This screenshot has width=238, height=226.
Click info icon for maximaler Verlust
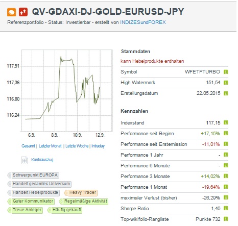[226, 197]
